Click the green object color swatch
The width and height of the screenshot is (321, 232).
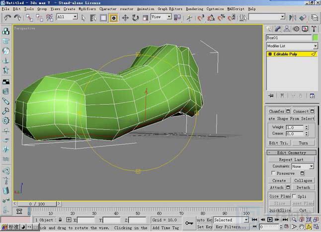click(x=316, y=38)
